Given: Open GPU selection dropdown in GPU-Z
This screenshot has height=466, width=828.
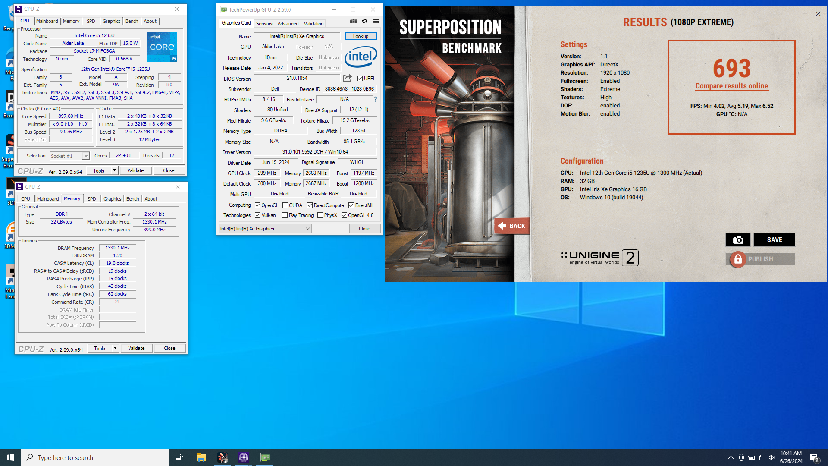Looking at the screenshot, I should [x=265, y=229].
